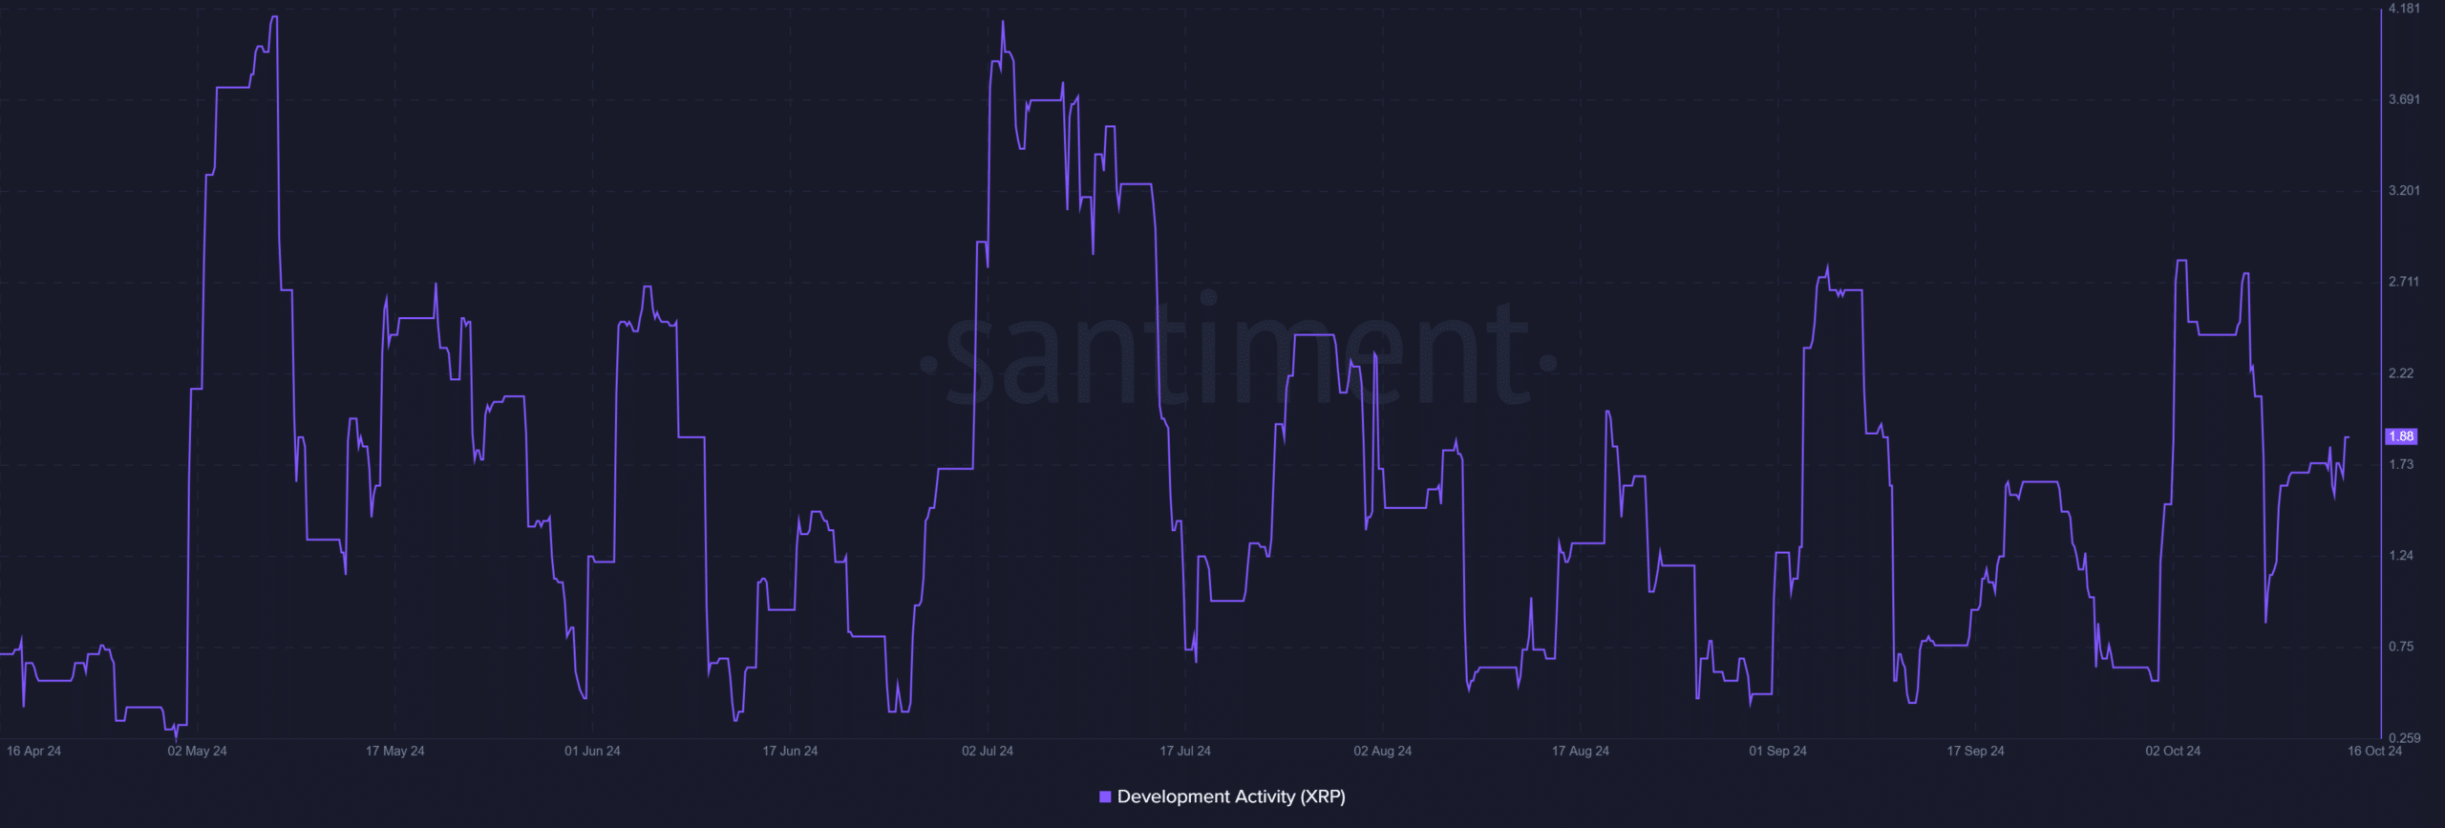Click the 17 May 24 date label
Screen dimensions: 2445x828
click(394, 751)
